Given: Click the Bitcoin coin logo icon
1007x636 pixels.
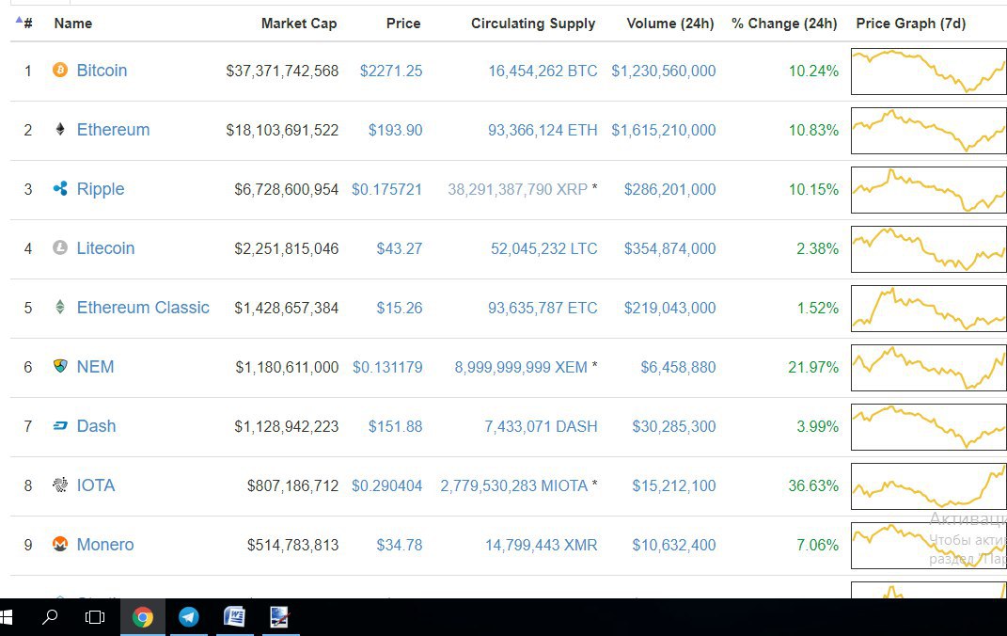Looking at the screenshot, I should pos(60,70).
